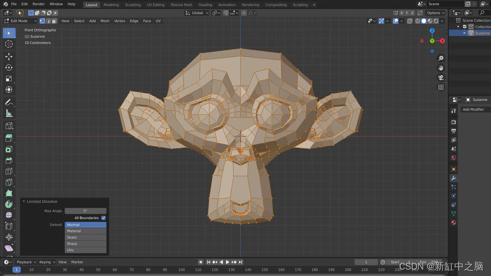Select the Poly Build tool

(9, 193)
